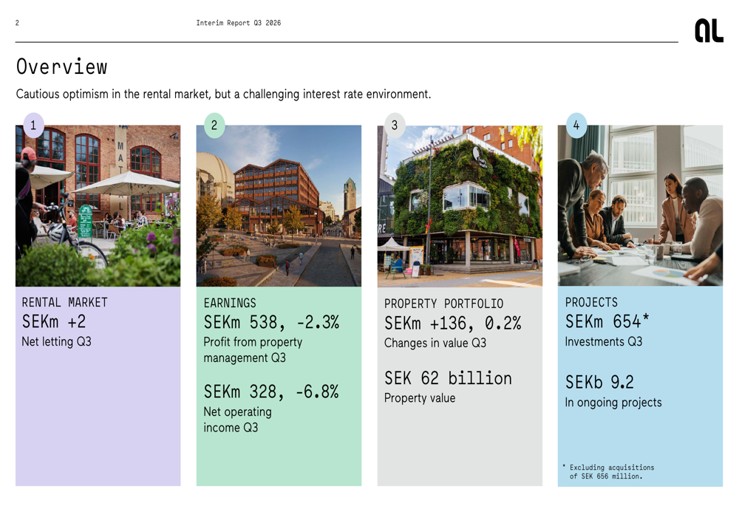Click the 'SEKm +136, 0.2%' figure
Screen dimensions: 739x506
(453, 324)
